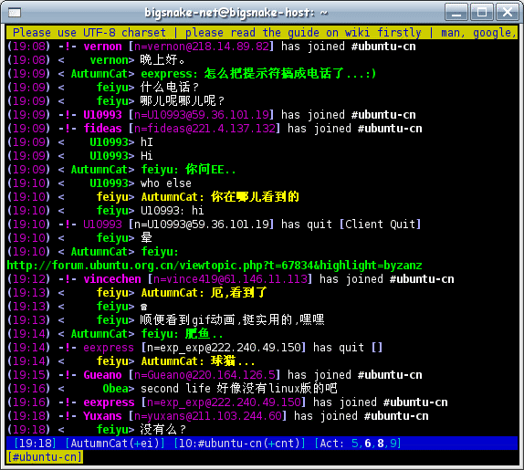The height and width of the screenshot is (470, 524).
Task: Maximize the bigsnake-host terminal window
Action: point(482,13)
